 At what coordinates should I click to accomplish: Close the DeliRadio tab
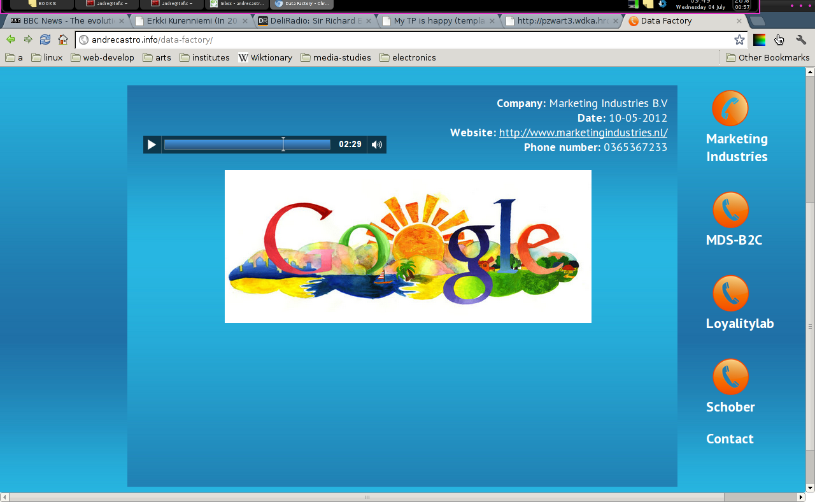tap(369, 21)
